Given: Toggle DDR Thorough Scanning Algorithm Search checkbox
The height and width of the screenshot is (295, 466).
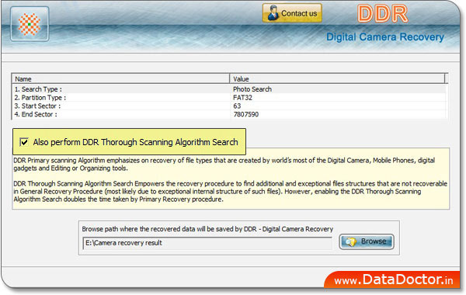Looking at the screenshot, I should point(24,142).
